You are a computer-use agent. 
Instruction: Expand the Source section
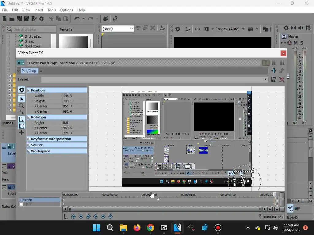pyautogui.click(x=29, y=145)
